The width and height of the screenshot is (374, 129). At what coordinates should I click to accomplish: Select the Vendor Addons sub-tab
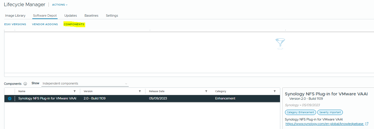click(x=45, y=24)
